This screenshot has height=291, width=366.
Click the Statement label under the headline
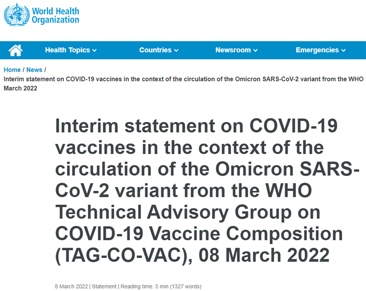[103, 287]
